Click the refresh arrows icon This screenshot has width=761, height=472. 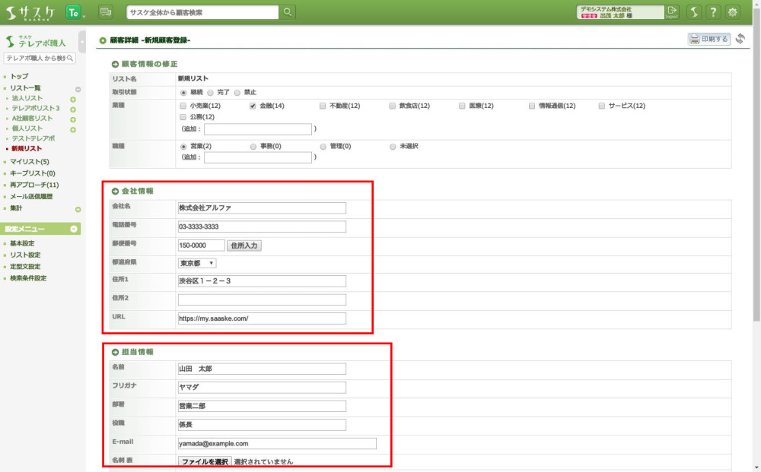point(740,39)
